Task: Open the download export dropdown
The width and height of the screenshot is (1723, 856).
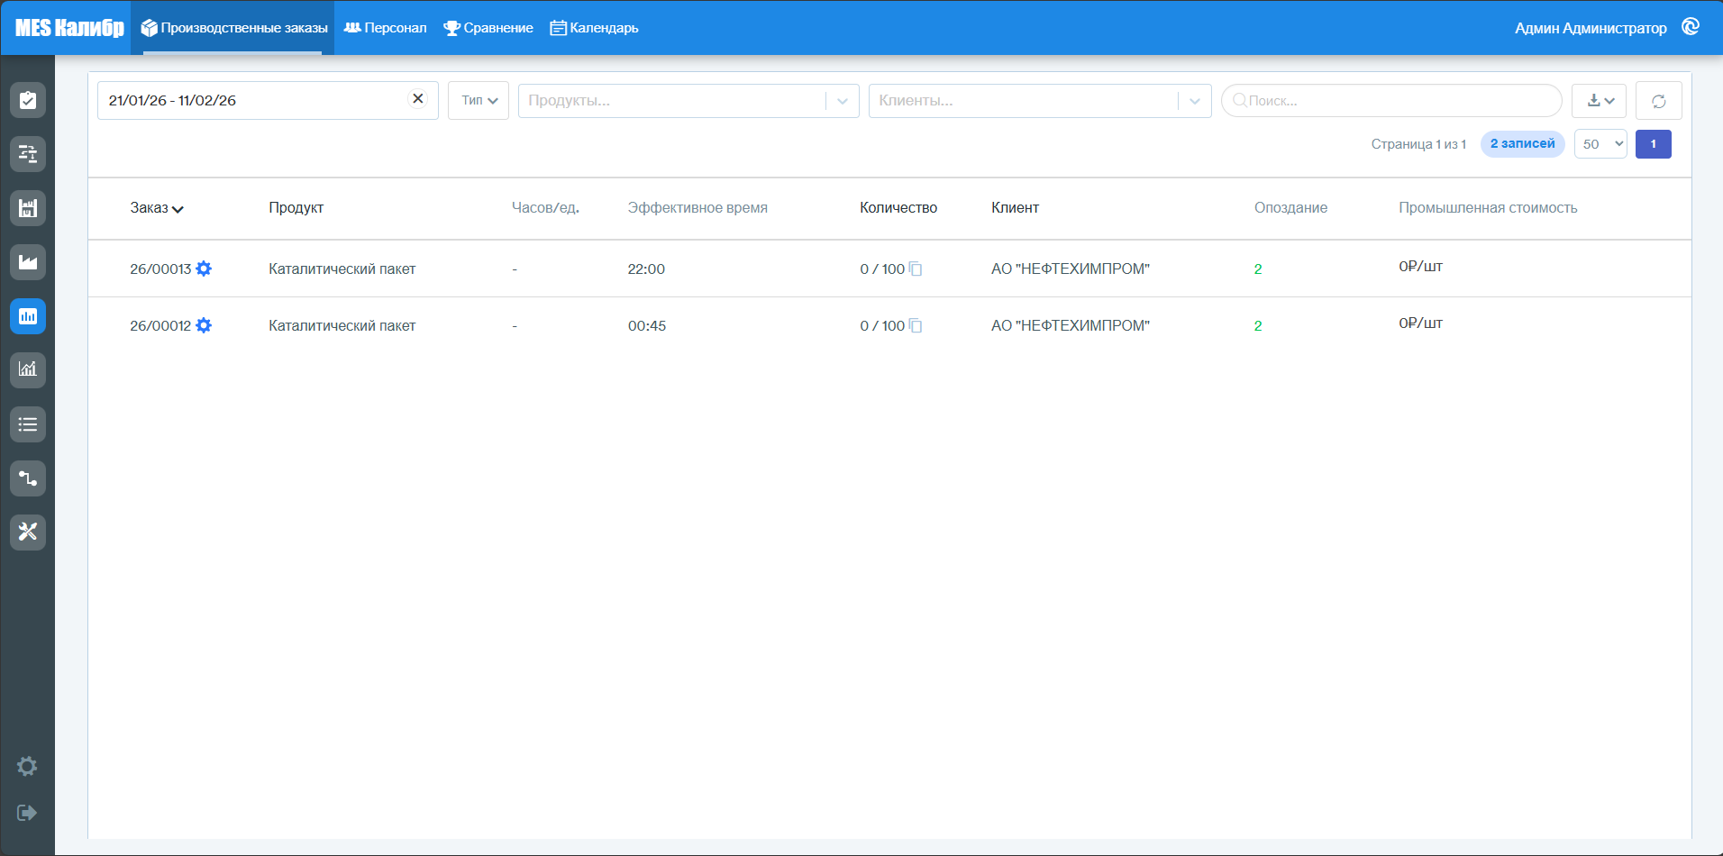Action: (1599, 101)
